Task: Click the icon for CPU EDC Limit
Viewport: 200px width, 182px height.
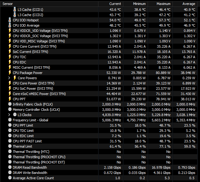Action: tap(10, 136)
